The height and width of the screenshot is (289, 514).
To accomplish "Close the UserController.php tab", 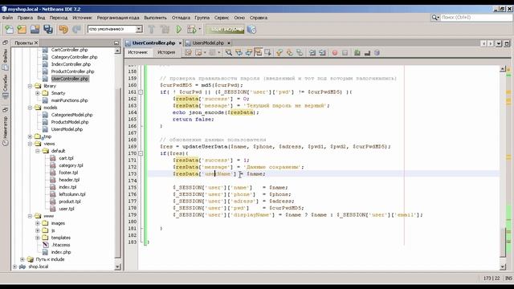I will [180, 43].
